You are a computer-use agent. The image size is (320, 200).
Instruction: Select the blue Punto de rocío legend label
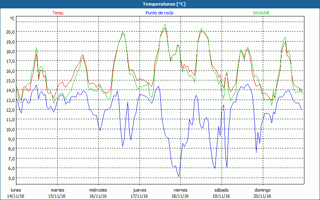click(x=159, y=13)
